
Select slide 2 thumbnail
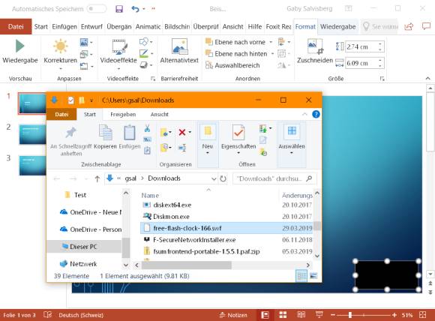33,134
